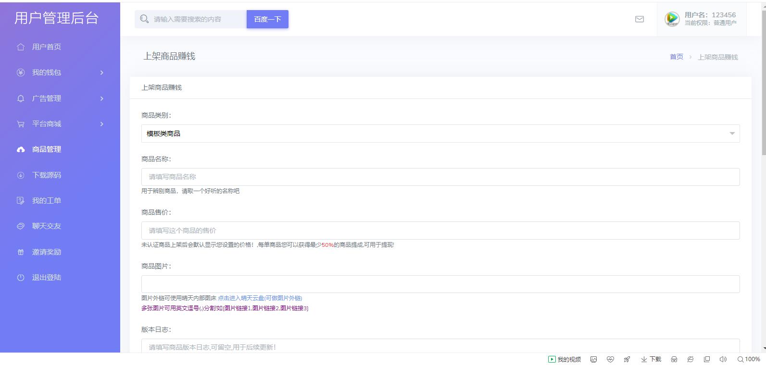Image resolution: width=766 pixels, height=365 pixels.
Task: Click the user avatar icon
Action: 671,19
